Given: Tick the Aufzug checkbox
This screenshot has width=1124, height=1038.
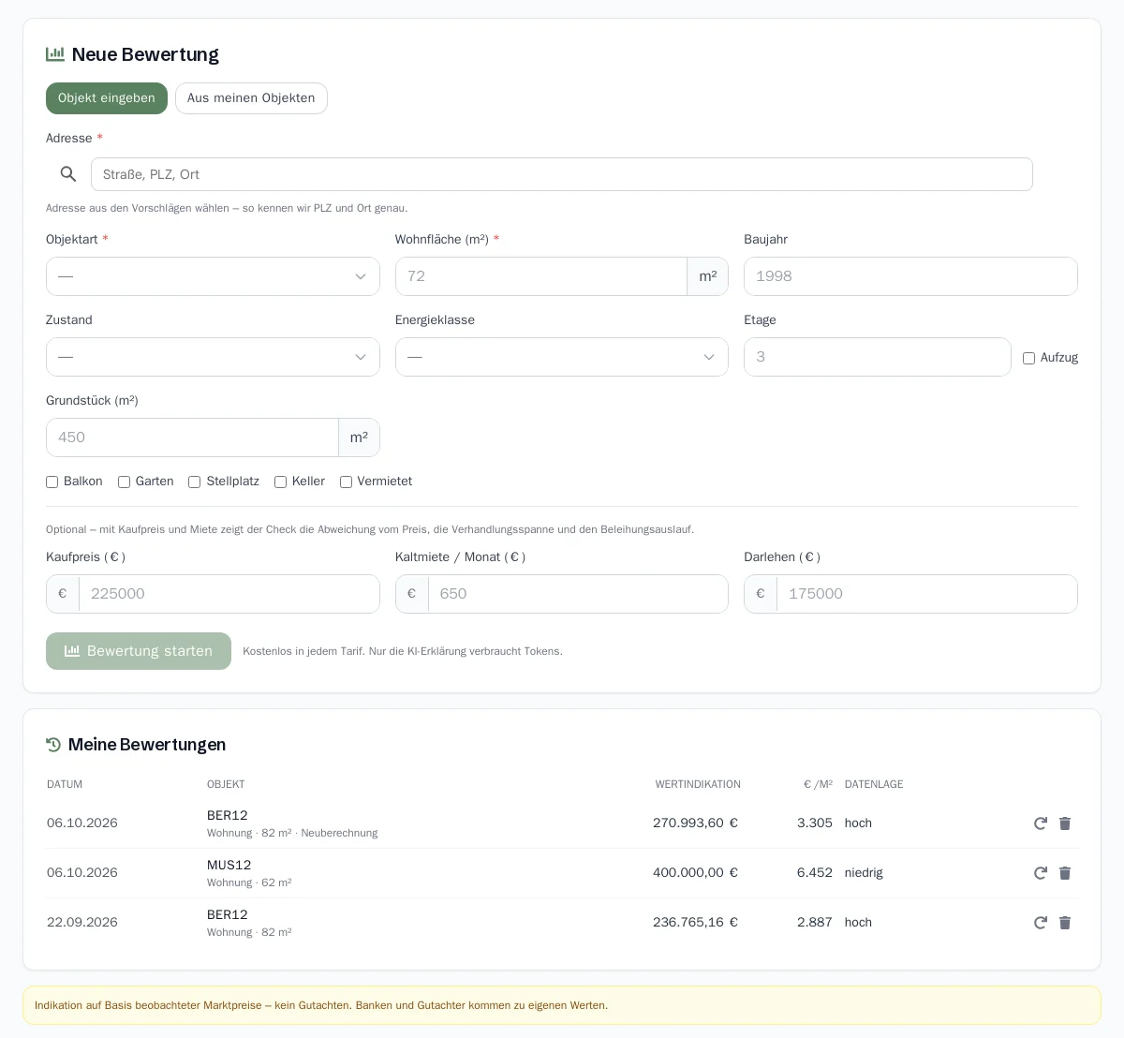Looking at the screenshot, I should [x=1028, y=358].
